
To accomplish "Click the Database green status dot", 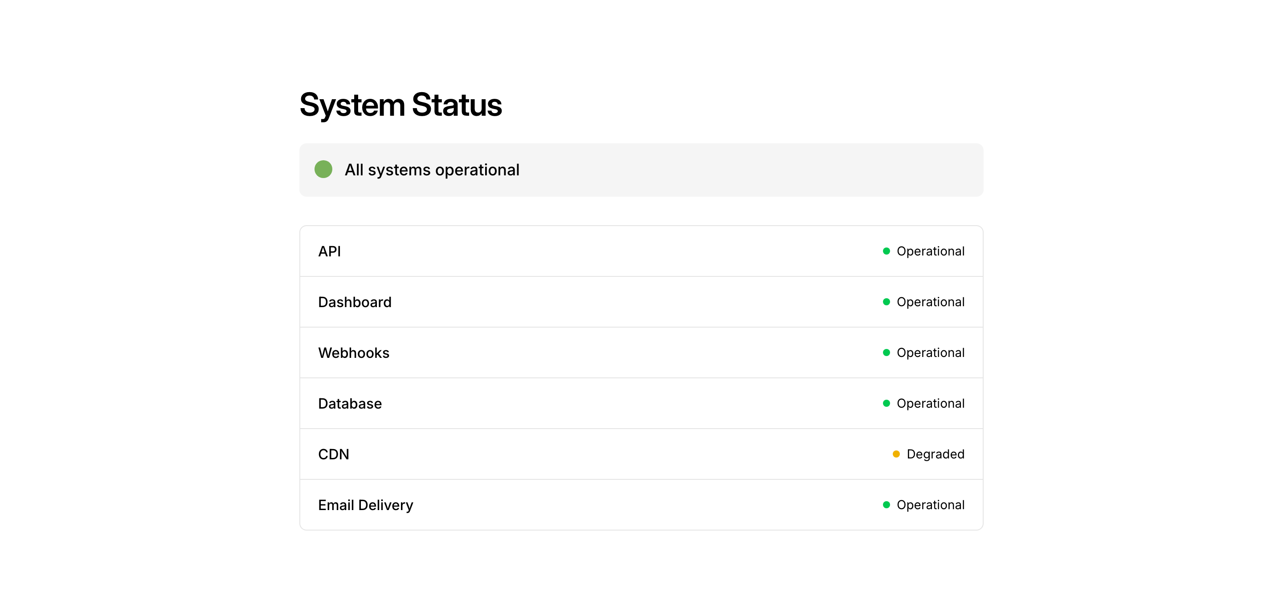I will click(886, 404).
